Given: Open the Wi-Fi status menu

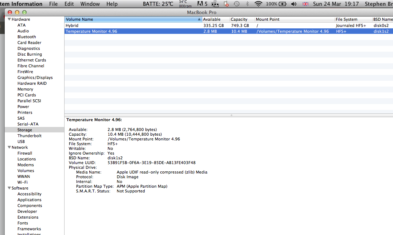Looking at the screenshot, I should (x=258, y=4).
